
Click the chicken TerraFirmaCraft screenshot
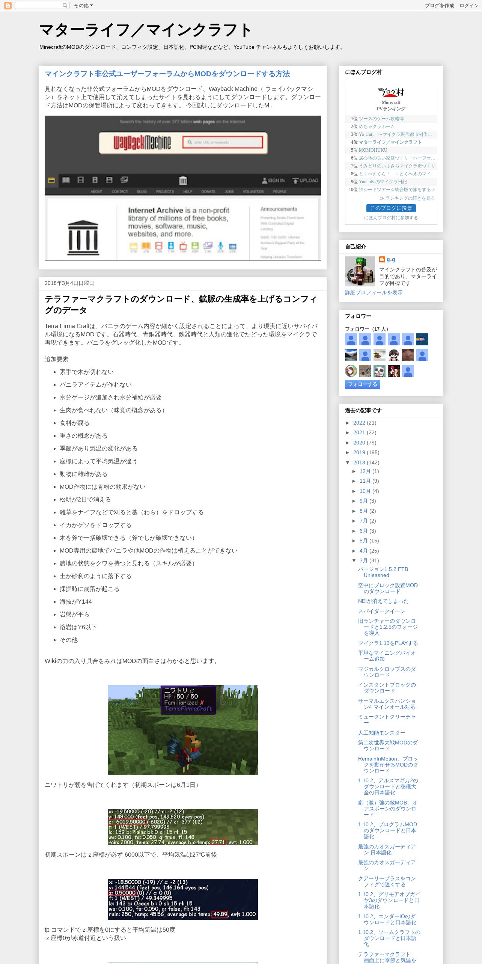pyautogui.click(x=182, y=730)
